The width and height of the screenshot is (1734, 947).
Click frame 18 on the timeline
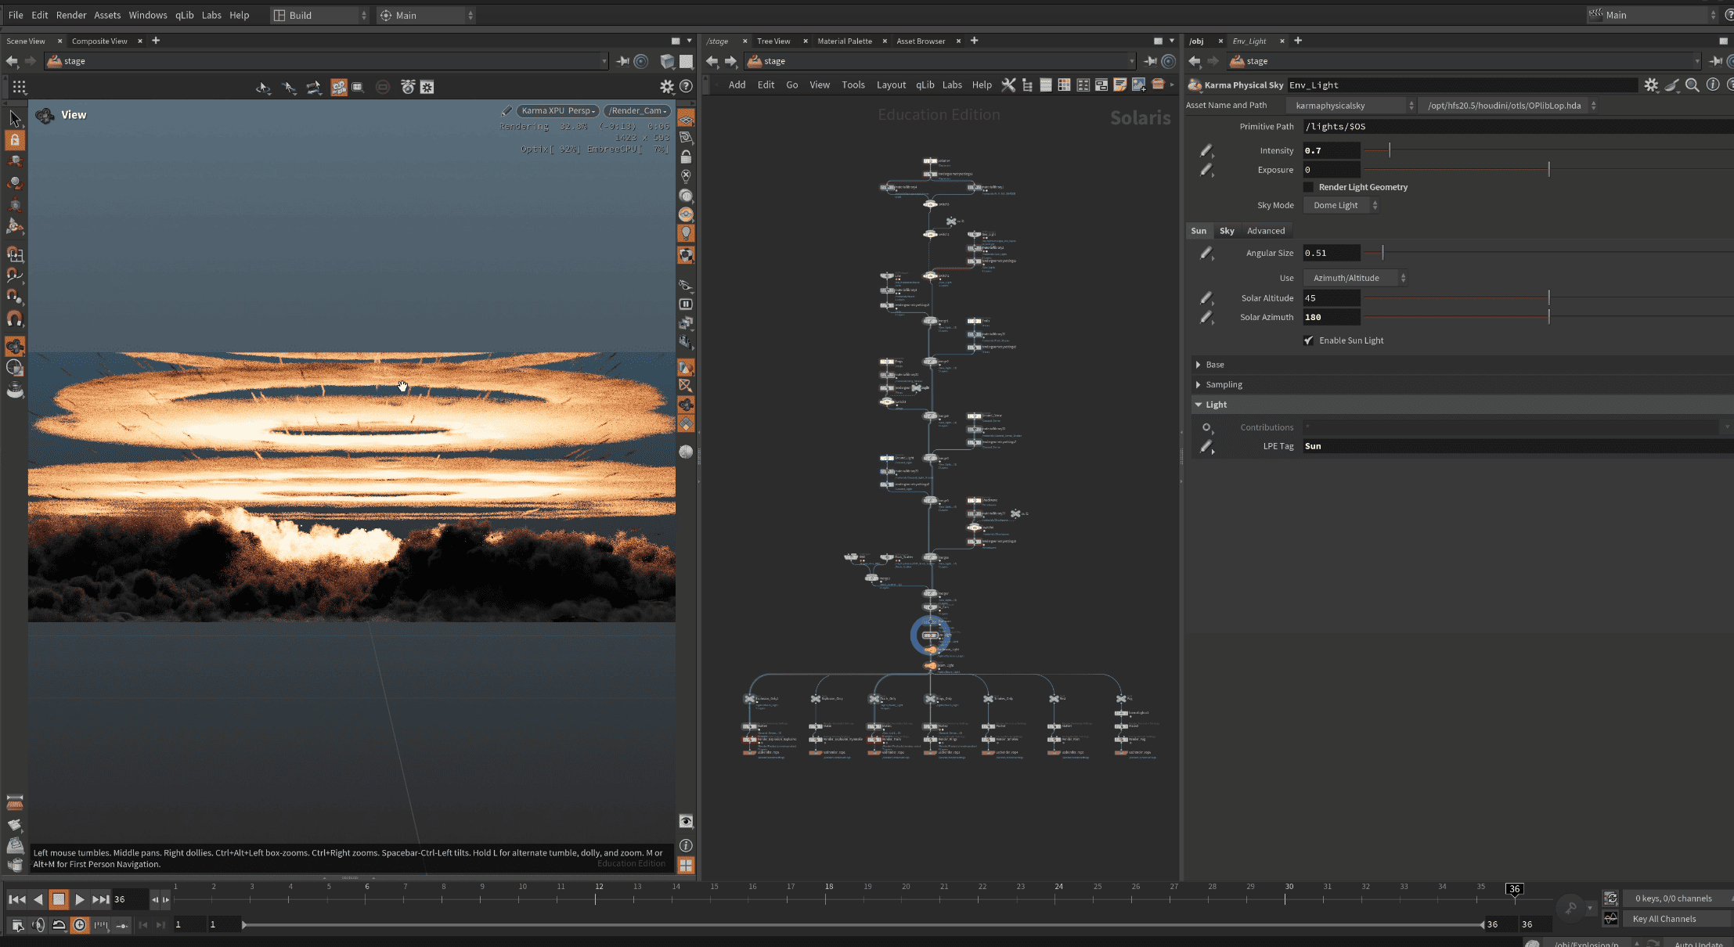point(828,888)
